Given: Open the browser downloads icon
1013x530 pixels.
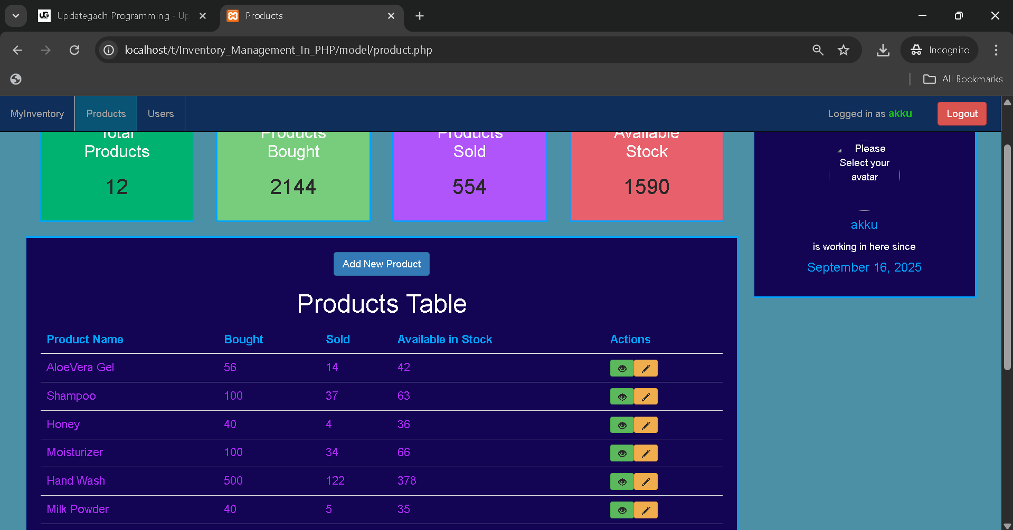Looking at the screenshot, I should pos(883,50).
